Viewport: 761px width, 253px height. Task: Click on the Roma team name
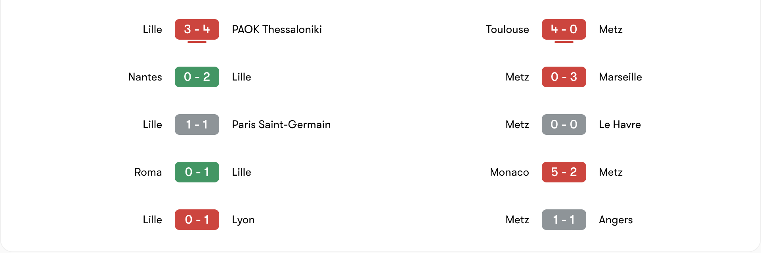click(148, 172)
